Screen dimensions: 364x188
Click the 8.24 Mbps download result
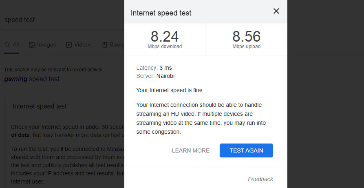(x=165, y=40)
